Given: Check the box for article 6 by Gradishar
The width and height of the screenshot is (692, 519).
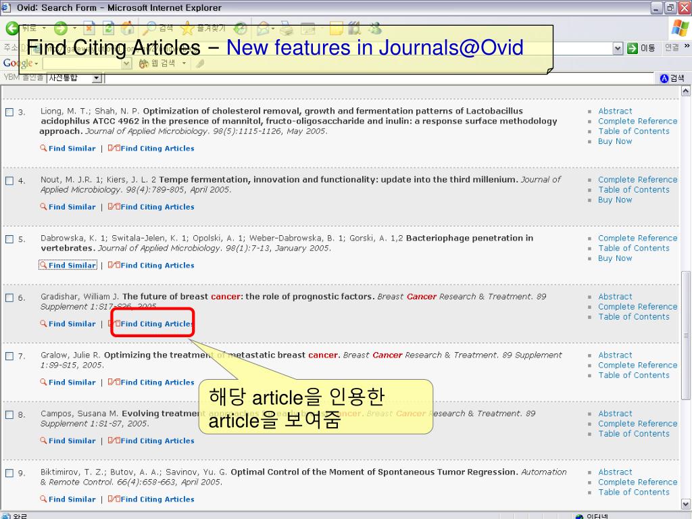Looking at the screenshot, I should pyautogui.click(x=9, y=297).
